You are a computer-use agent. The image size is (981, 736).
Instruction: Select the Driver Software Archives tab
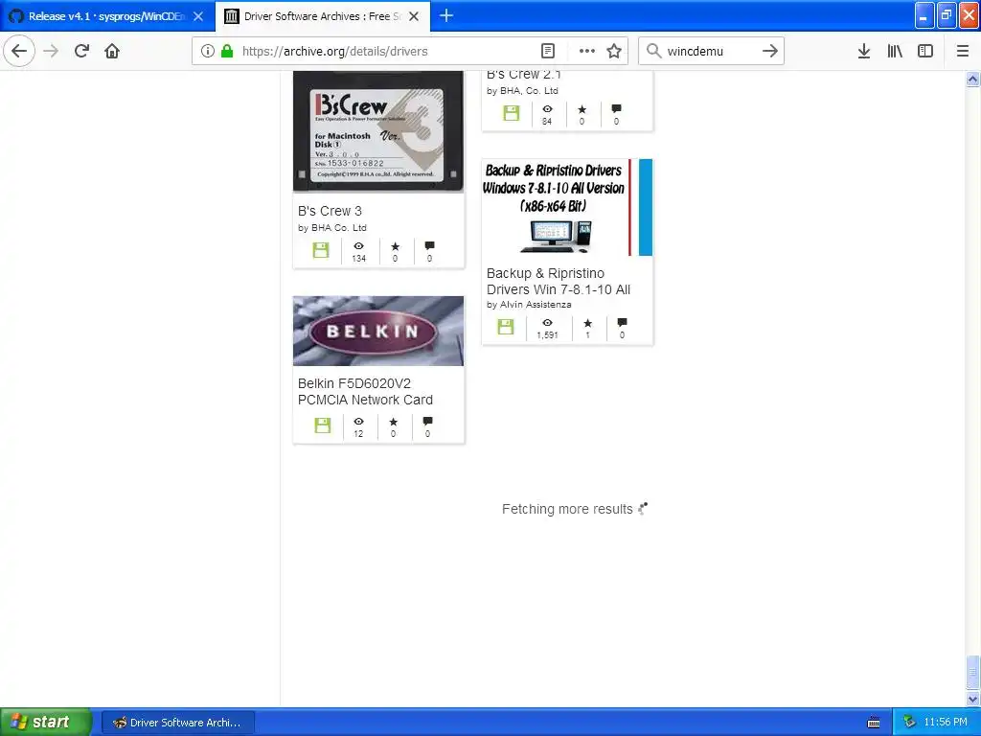click(x=322, y=16)
